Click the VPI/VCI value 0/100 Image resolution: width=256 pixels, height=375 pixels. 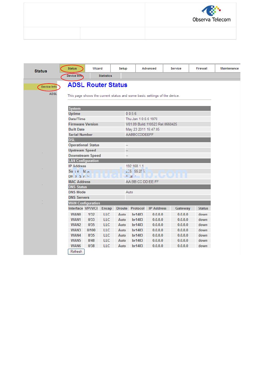click(x=91, y=230)
